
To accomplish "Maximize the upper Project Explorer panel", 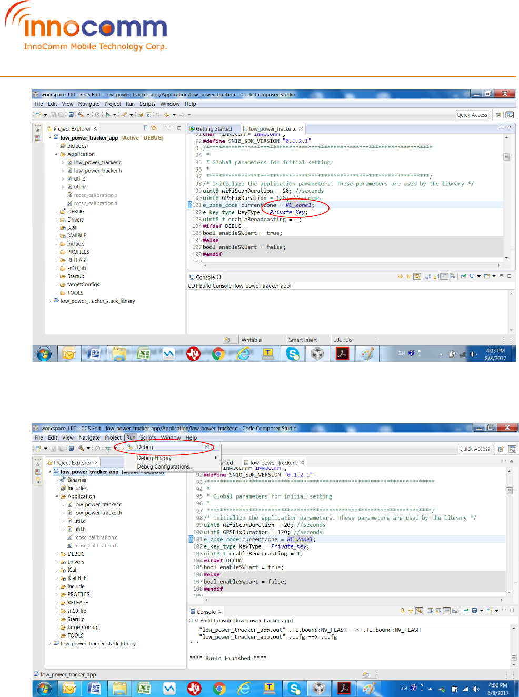I will tap(179, 127).
